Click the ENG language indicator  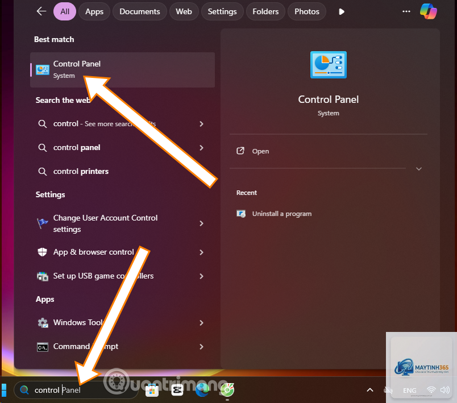tap(409, 390)
